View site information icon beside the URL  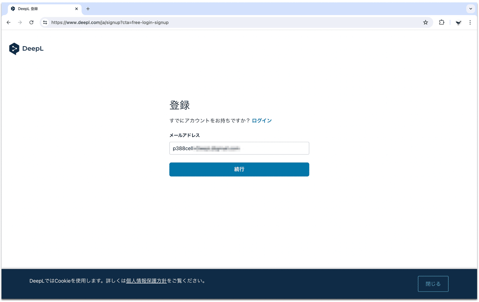point(45,22)
